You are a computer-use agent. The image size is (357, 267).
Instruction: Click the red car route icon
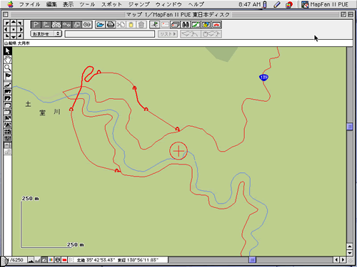[216, 25]
